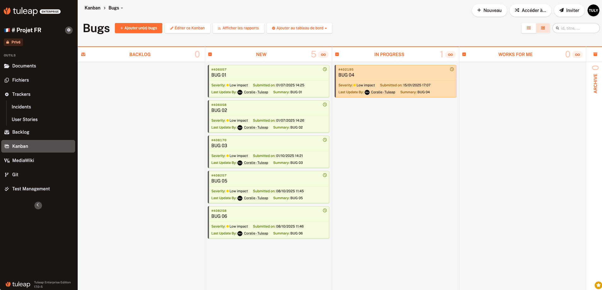Collapse the IN PROGRESS column
The image size is (602, 290).
(337, 54)
